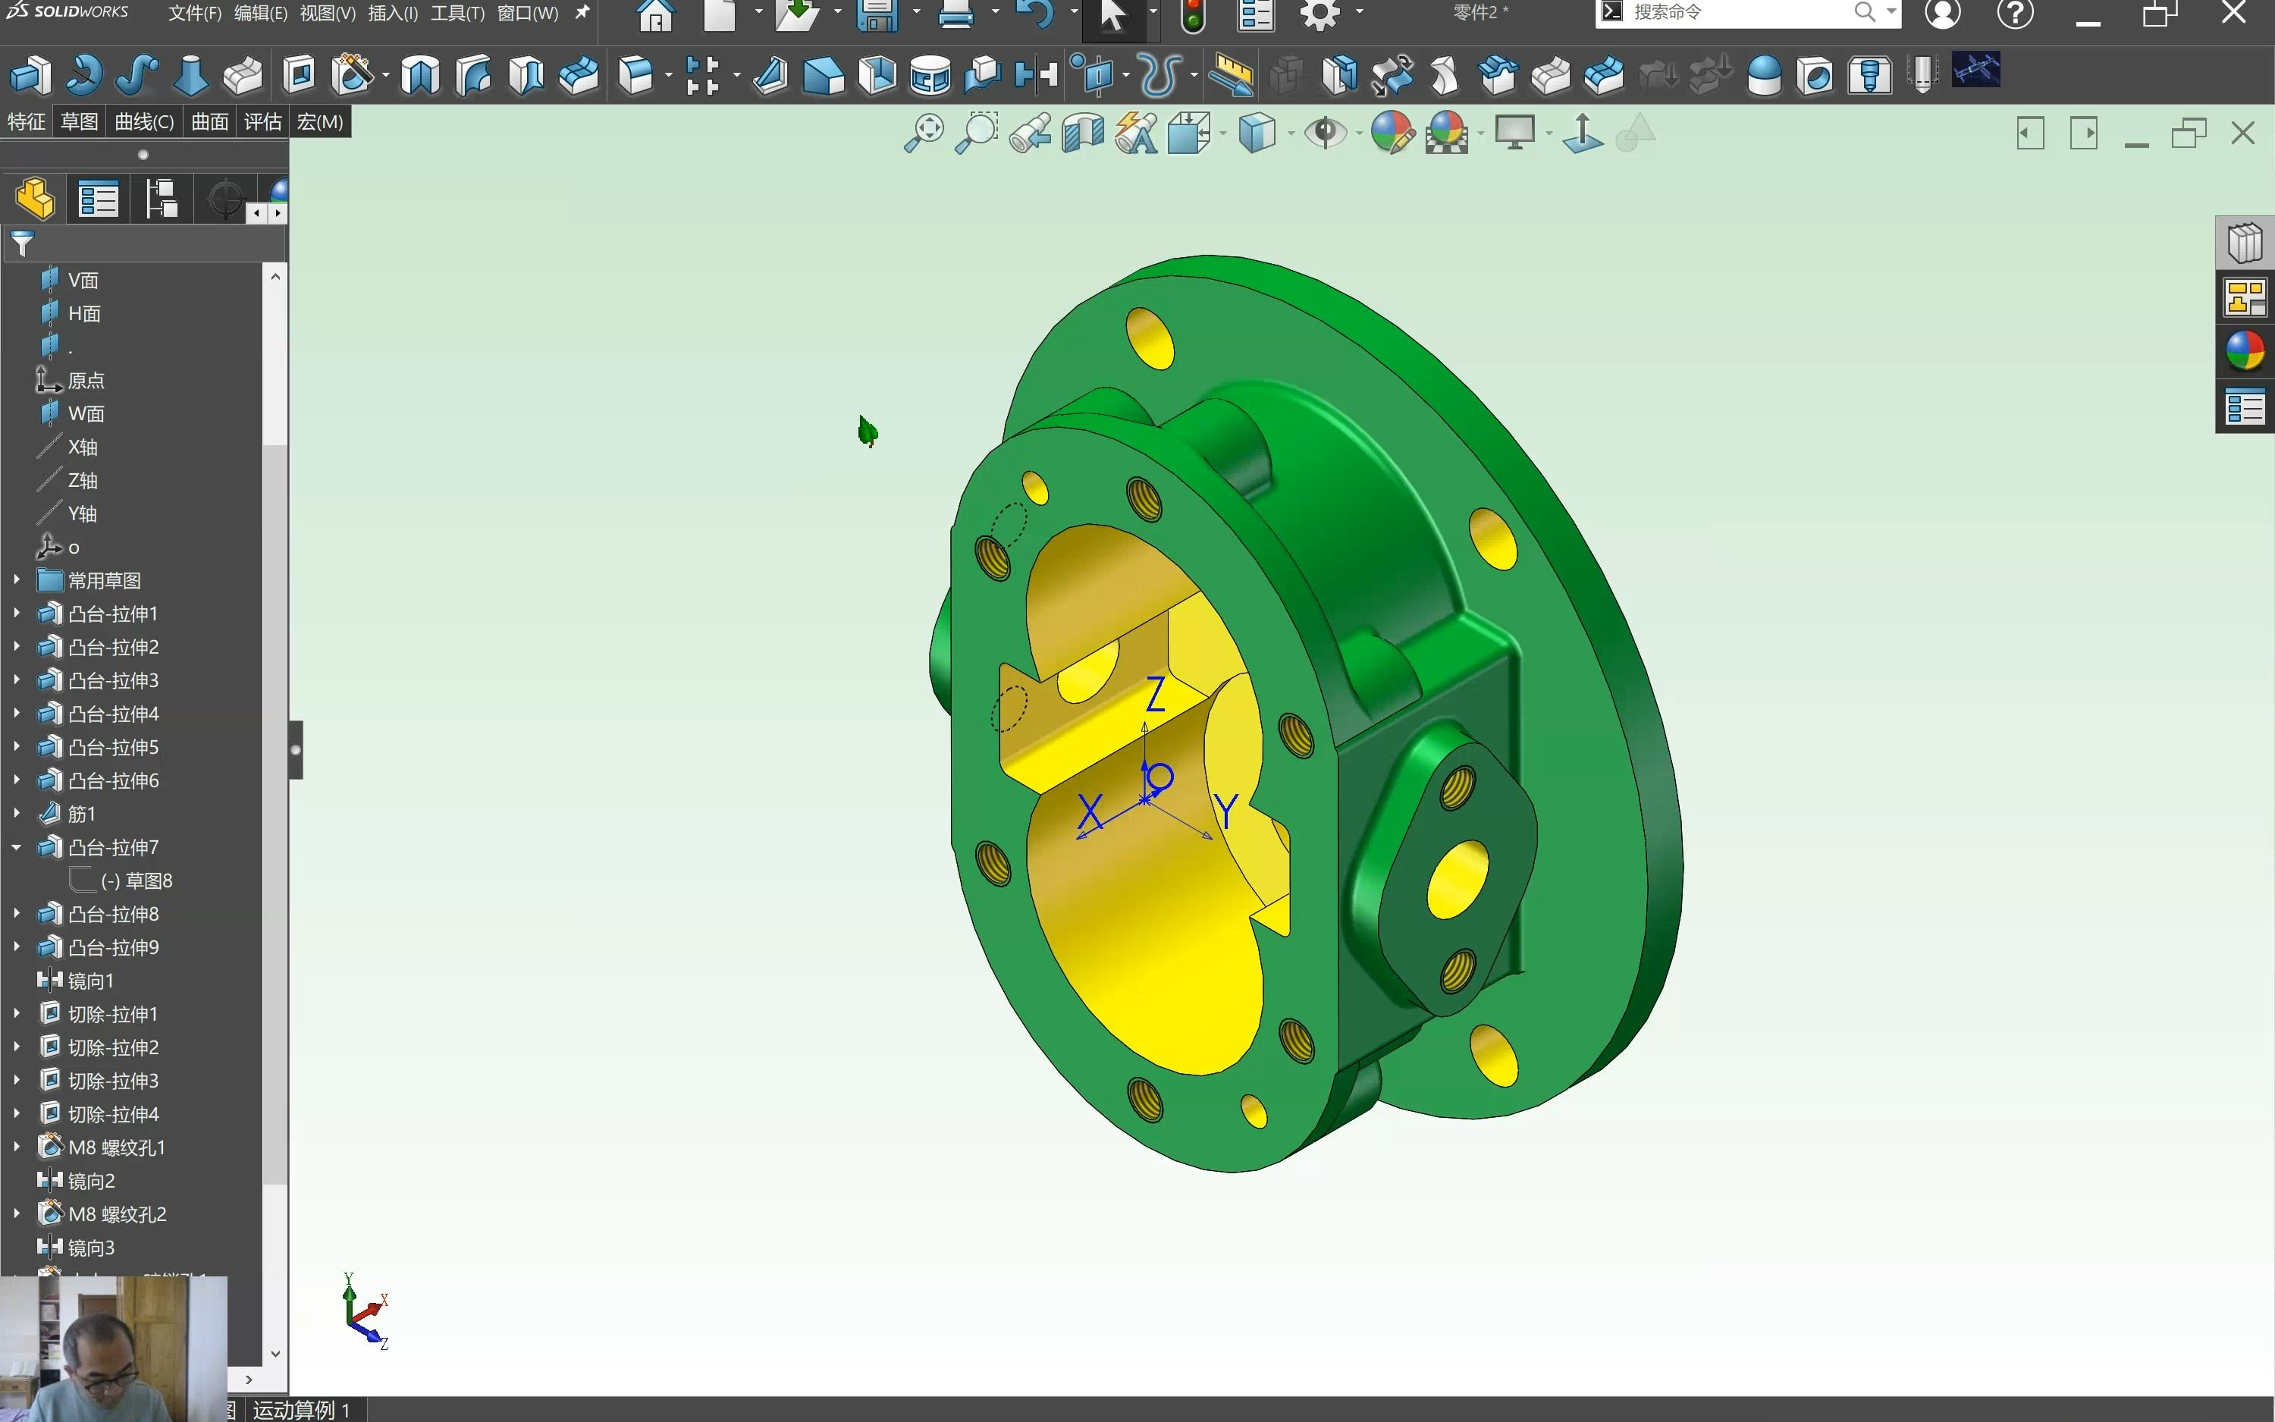The height and width of the screenshot is (1422, 2275).
Task: Toggle the Section View tool
Action: click(1083, 133)
